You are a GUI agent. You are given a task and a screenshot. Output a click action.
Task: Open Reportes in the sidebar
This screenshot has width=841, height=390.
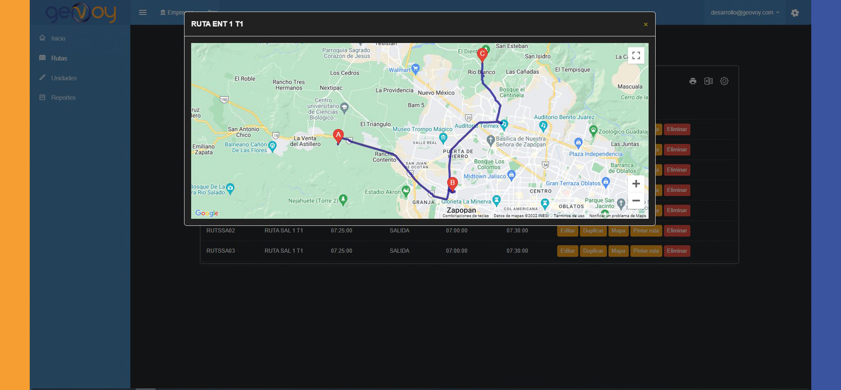point(63,97)
